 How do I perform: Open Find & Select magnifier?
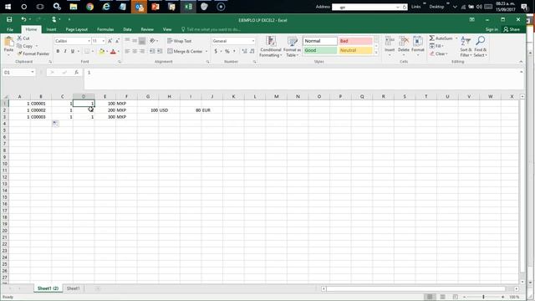point(481,47)
